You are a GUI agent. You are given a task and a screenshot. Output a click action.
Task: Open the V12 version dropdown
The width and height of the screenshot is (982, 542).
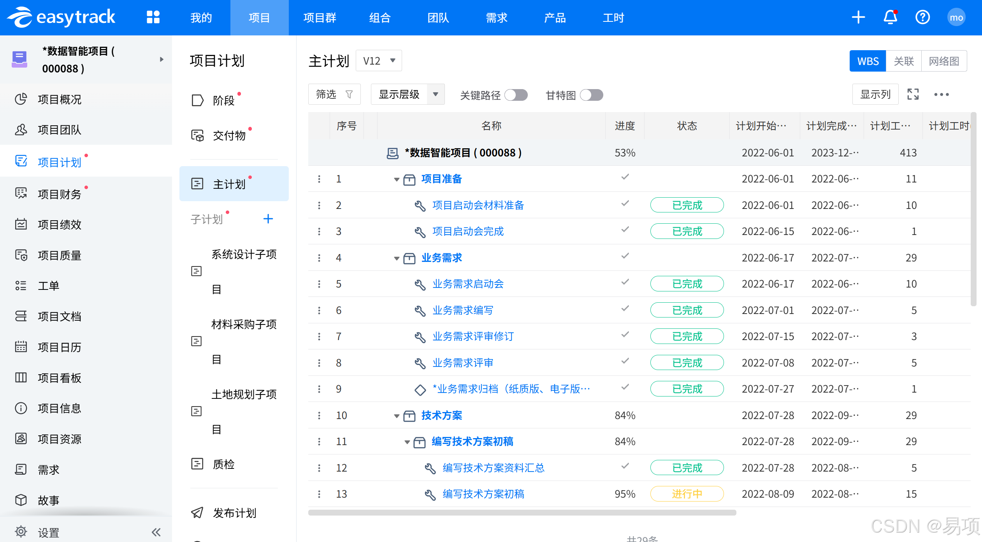click(x=379, y=61)
